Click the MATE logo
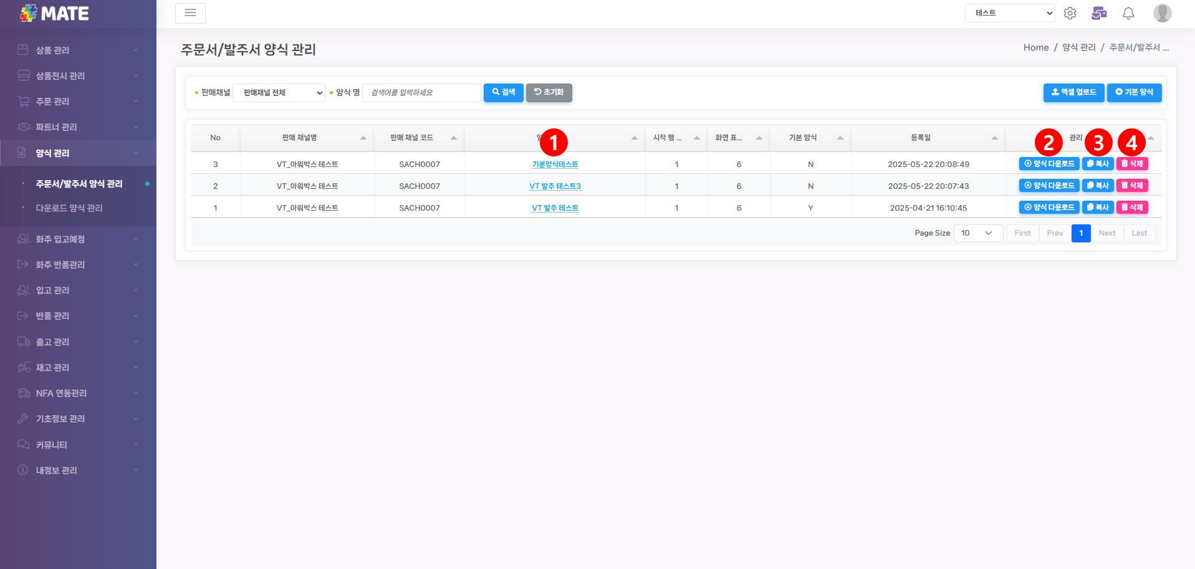 (54, 13)
